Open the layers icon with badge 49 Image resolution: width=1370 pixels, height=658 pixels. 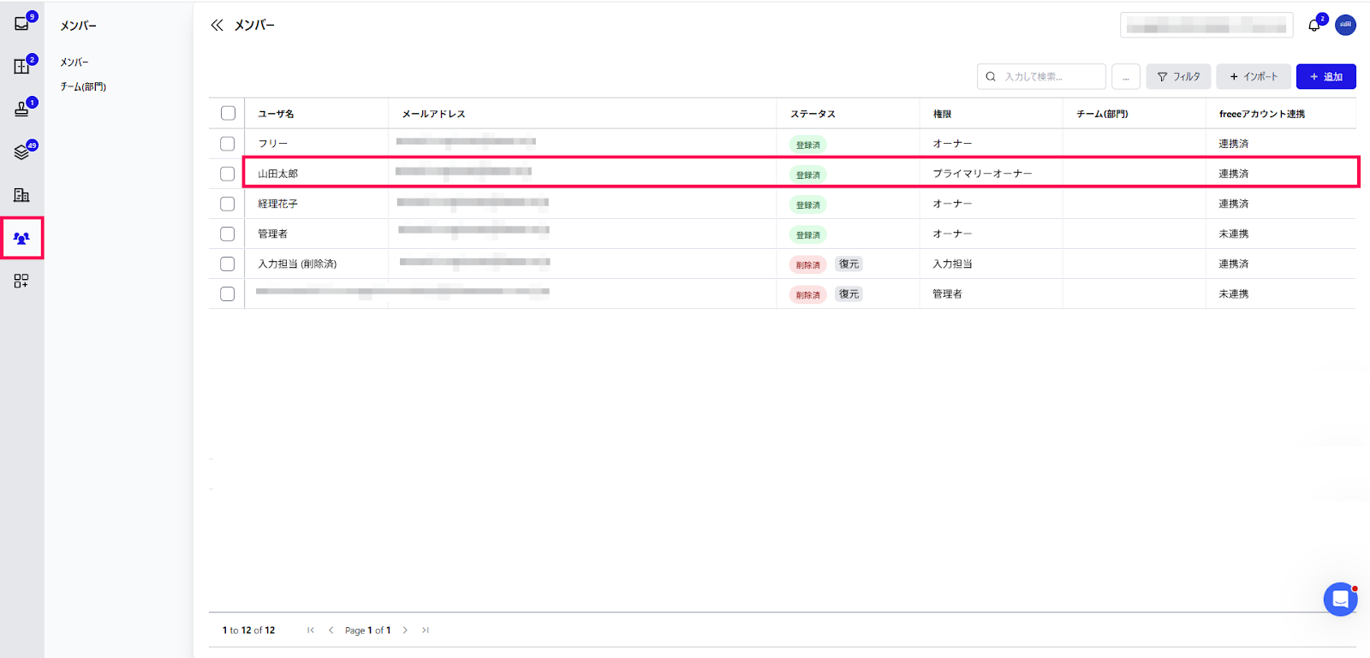(x=22, y=151)
